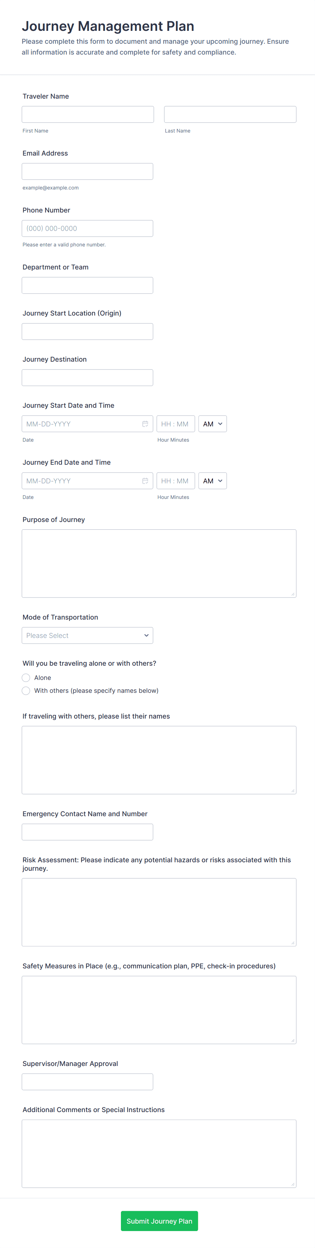This screenshot has width=315, height=1248.
Task: Open calendar picker for Journey Start Date
Action: pyautogui.click(x=145, y=424)
